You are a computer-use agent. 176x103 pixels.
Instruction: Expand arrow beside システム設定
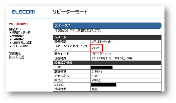tap(11, 46)
